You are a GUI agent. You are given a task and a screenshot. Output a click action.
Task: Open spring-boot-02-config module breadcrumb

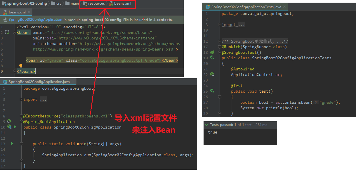coord(25,4)
